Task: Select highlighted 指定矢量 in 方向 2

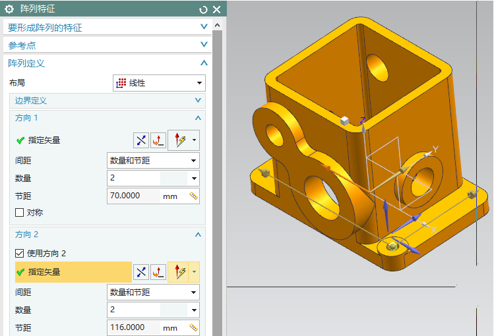Action: [x=73, y=272]
